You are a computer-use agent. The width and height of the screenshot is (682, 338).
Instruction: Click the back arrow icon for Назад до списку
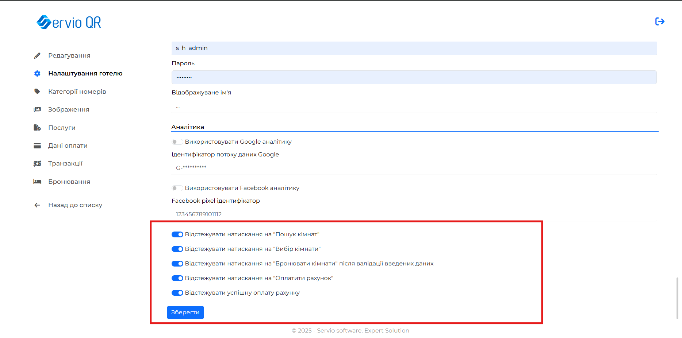[x=37, y=205]
